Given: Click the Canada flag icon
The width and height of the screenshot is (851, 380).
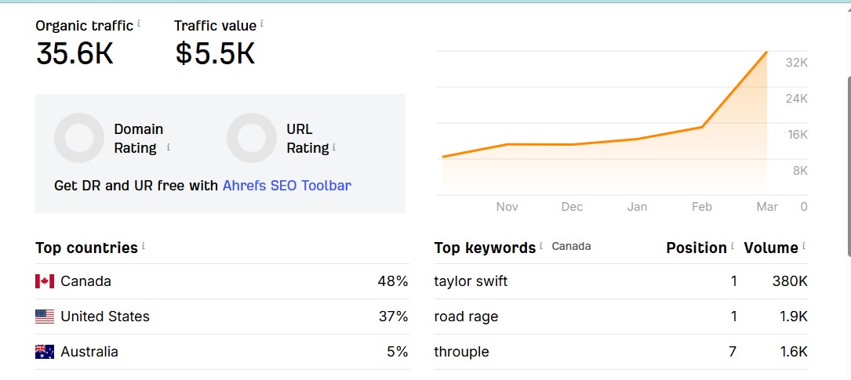Looking at the screenshot, I should [x=45, y=281].
